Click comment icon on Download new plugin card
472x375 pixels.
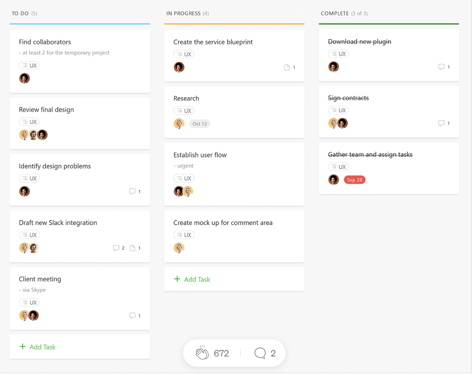click(441, 67)
